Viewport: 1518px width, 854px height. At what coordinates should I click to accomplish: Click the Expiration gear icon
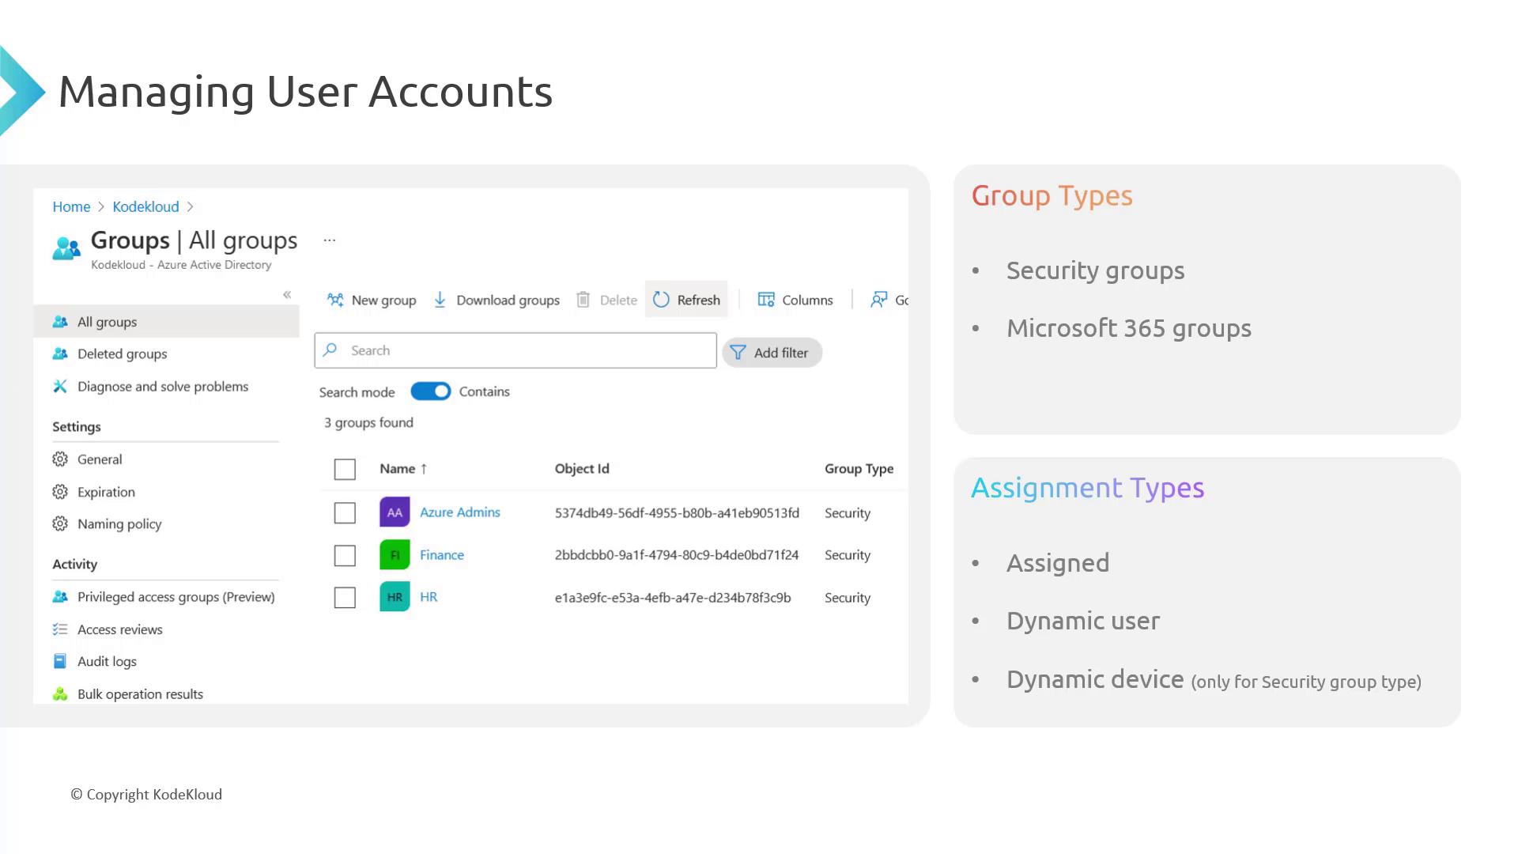pyautogui.click(x=60, y=492)
